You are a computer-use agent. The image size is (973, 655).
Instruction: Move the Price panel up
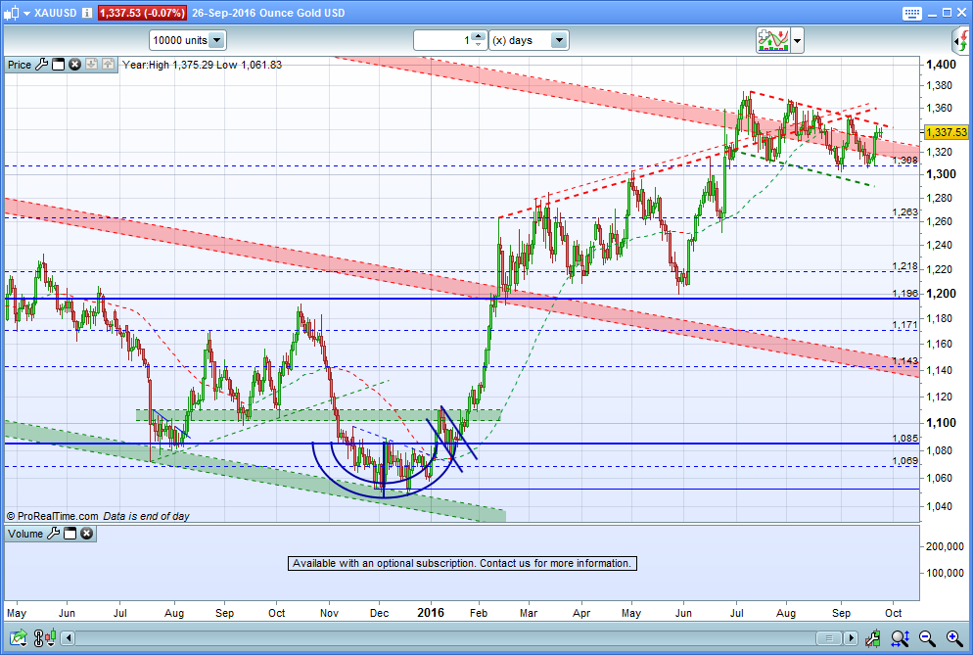pos(108,64)
